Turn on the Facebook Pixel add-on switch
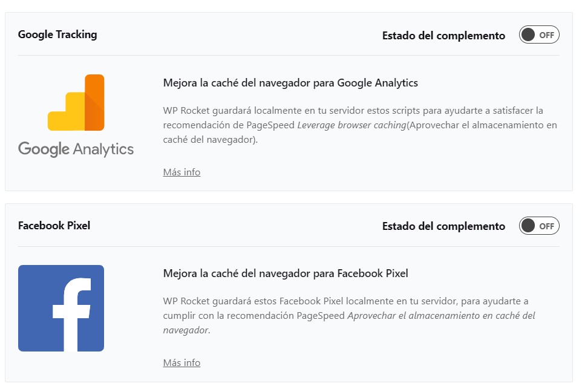 pos(539,226)
